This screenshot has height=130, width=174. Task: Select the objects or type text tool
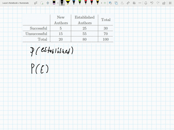tap(36, 3)
